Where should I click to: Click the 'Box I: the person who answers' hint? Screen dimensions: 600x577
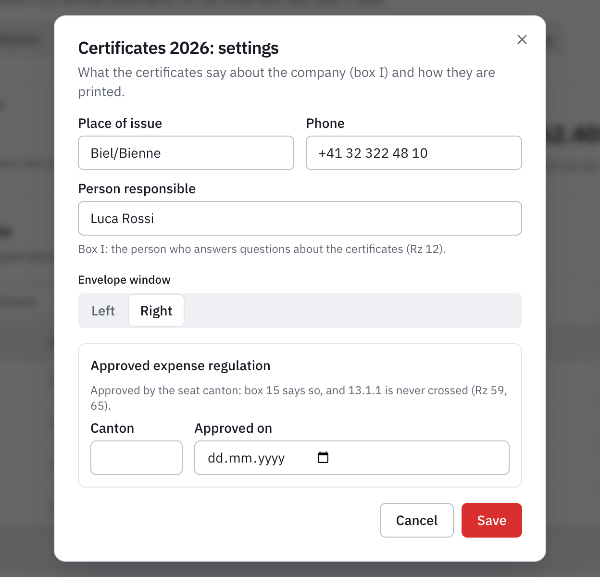tap(262, 249)
